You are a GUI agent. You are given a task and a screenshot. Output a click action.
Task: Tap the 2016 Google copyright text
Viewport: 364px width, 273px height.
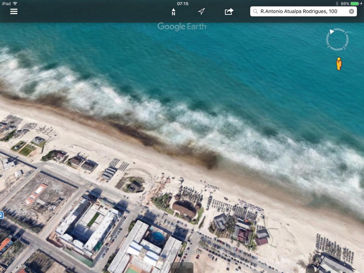click(182, 252)
